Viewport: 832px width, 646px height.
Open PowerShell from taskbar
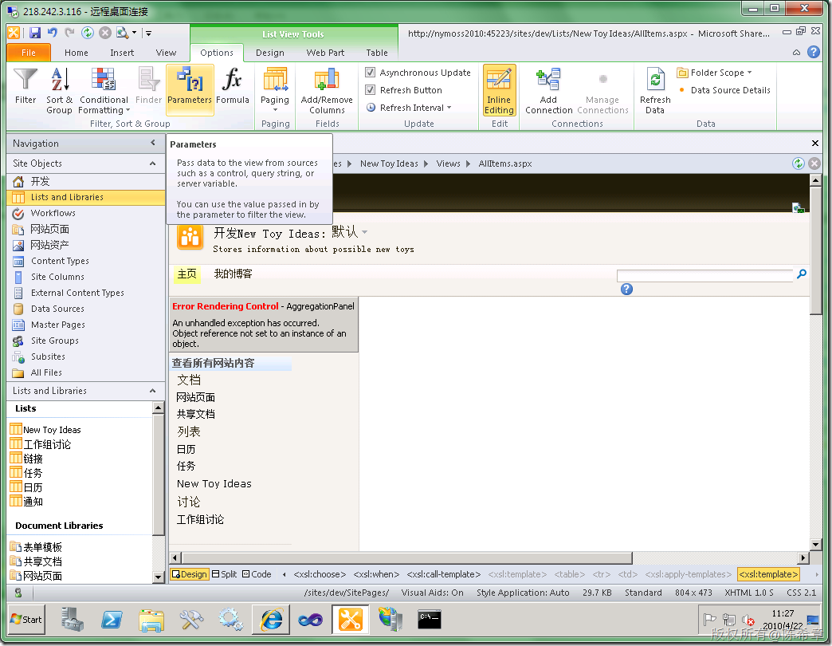(x=112, y=620)
